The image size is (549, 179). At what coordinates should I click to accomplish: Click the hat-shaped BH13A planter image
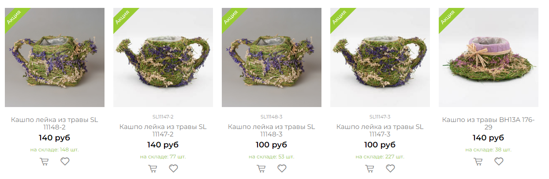(489, 57)
